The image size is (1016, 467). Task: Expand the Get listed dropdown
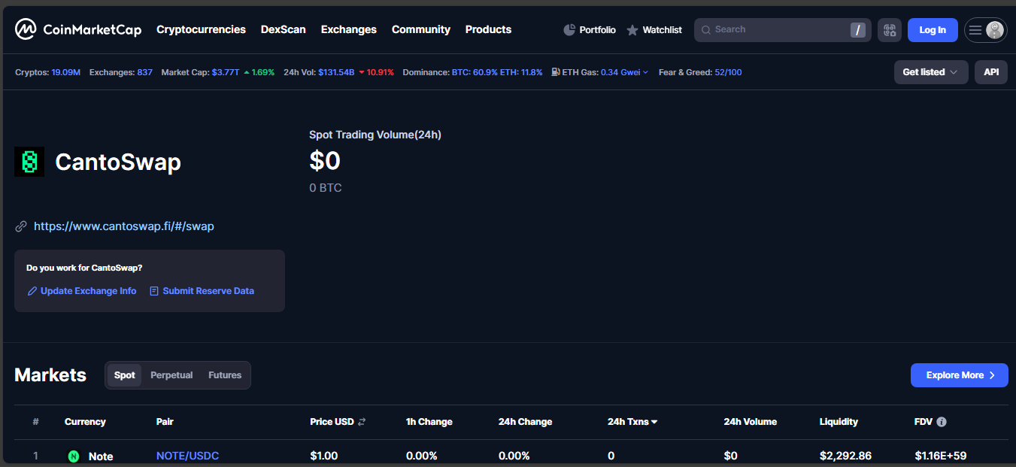(x=930, y=72)
